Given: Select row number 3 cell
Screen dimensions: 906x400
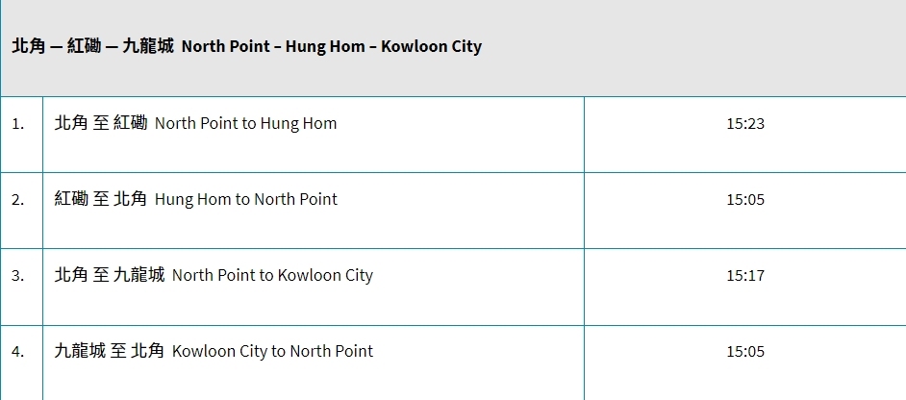Looking at the screenshot, I should pos(18,276).
